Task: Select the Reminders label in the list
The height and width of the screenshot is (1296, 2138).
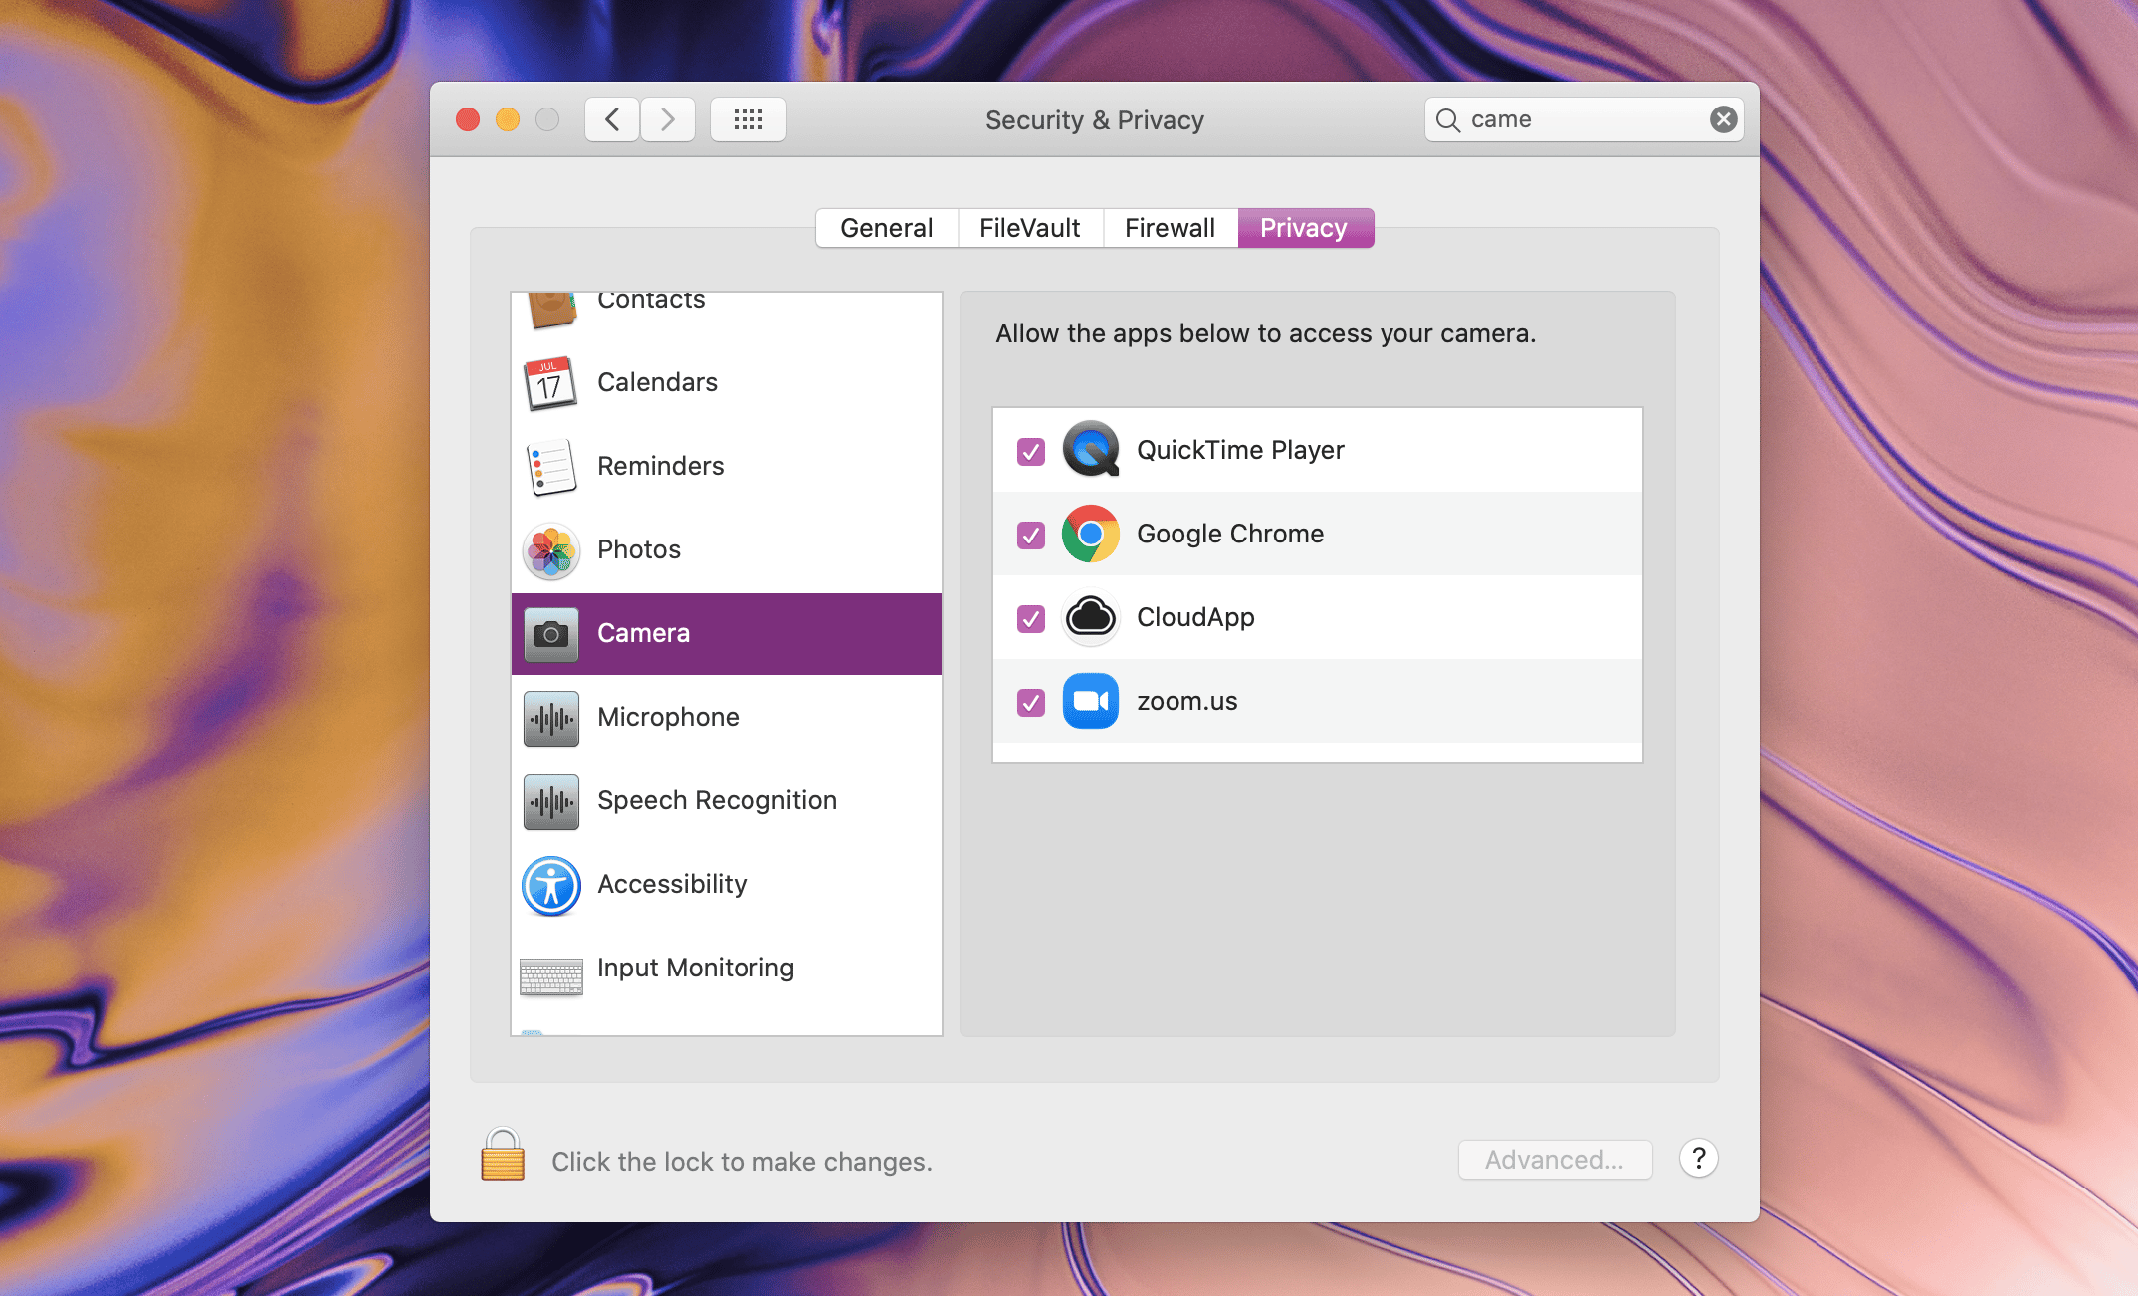Action: [661, 466]
